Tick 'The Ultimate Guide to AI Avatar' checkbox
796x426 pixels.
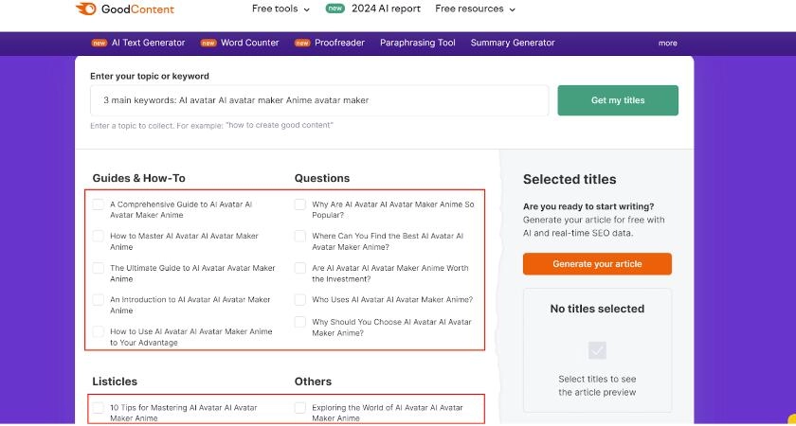click(99, 268)
